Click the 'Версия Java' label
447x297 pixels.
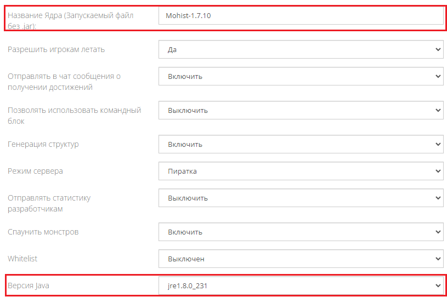[x=28, y=285]
